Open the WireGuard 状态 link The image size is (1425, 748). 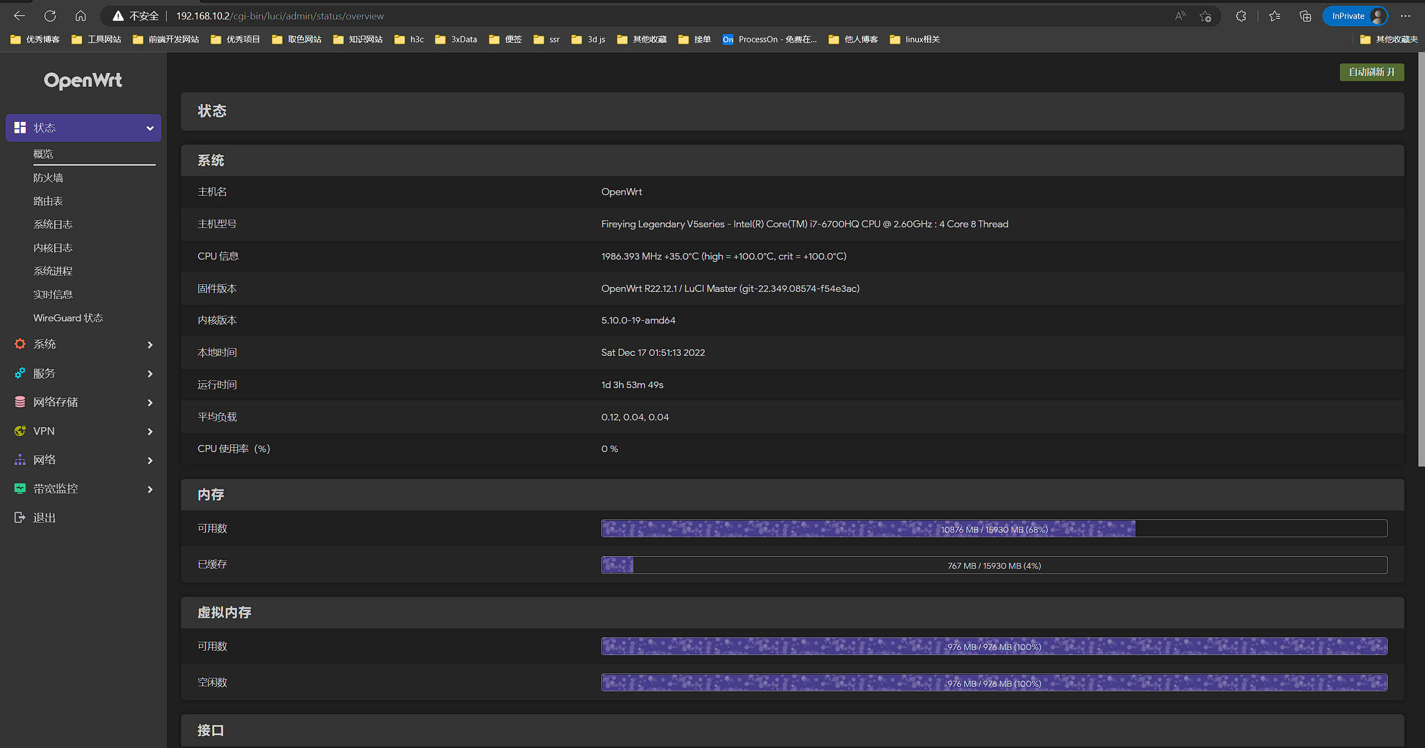tap(68, 318)
